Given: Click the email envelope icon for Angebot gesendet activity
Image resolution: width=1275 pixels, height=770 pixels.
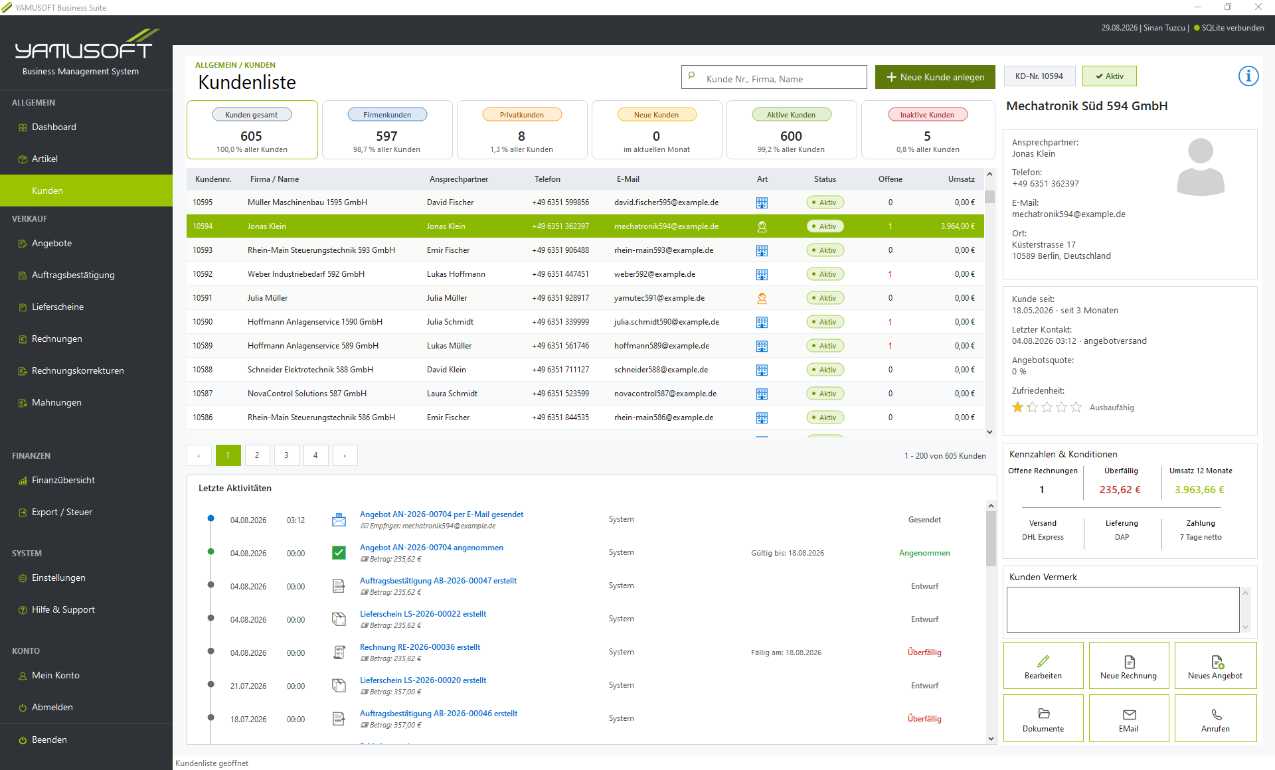Looking at the screenshot, I should point(339,520).
